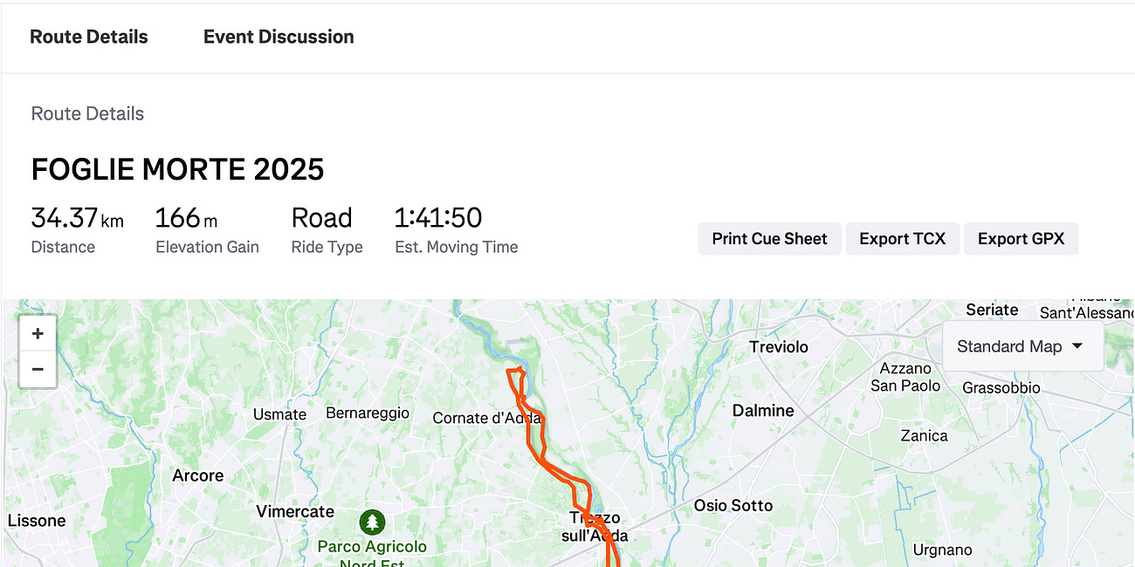This screenshot has width=1135, height=567.
Task: Click the zoom out icon on the map
Action: point(37,368)
